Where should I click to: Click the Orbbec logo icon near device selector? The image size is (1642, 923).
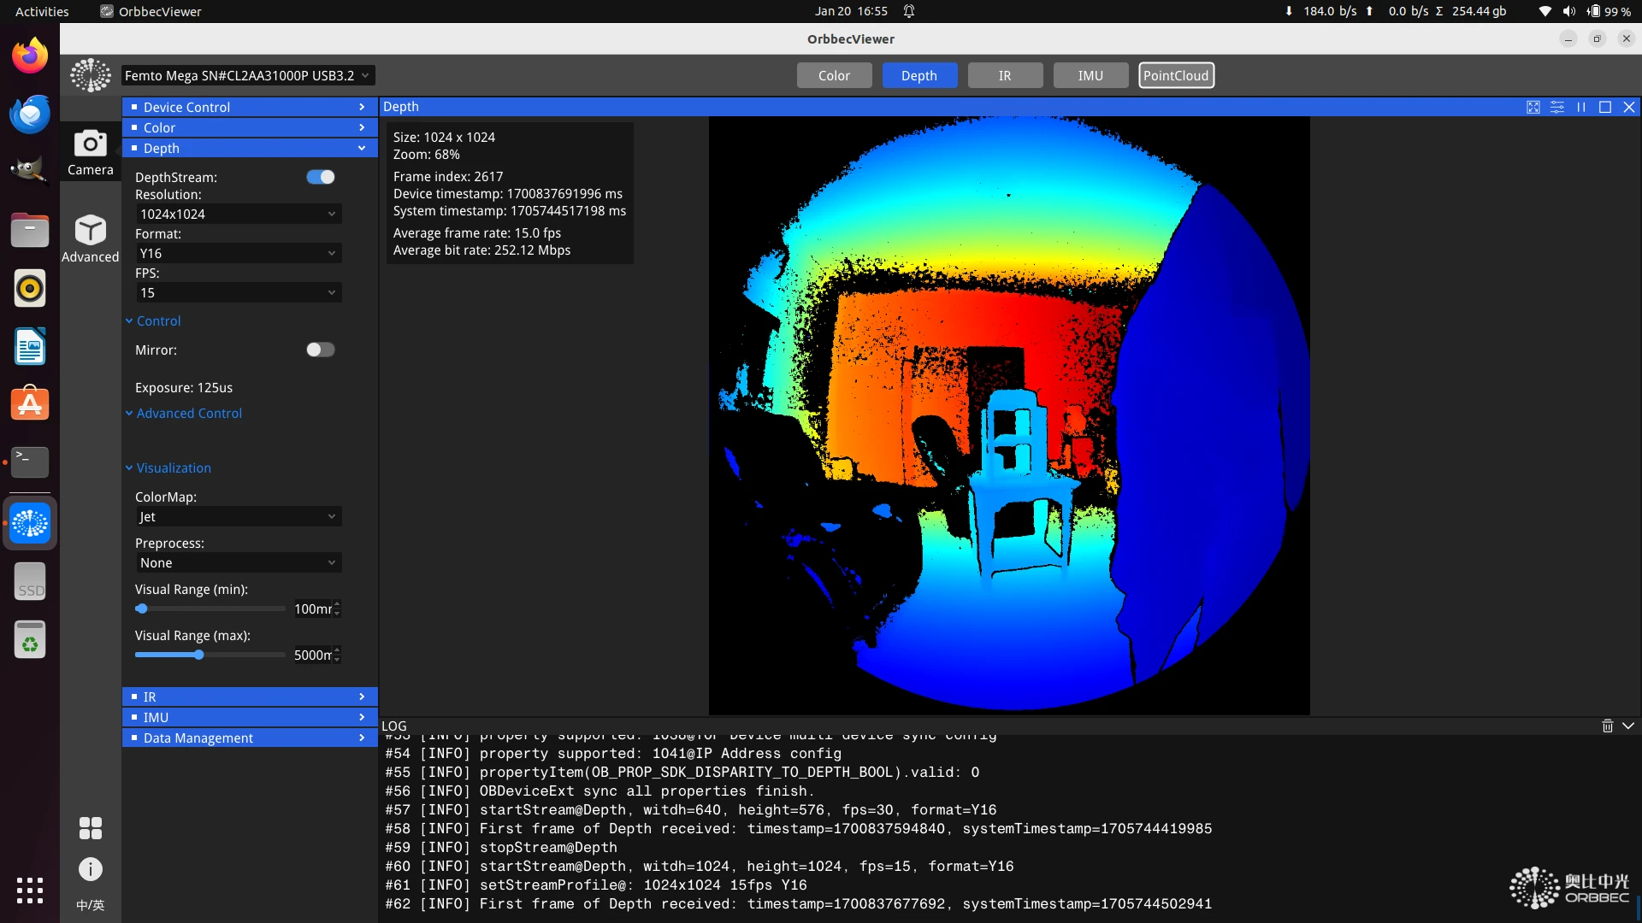coord(91,75)
